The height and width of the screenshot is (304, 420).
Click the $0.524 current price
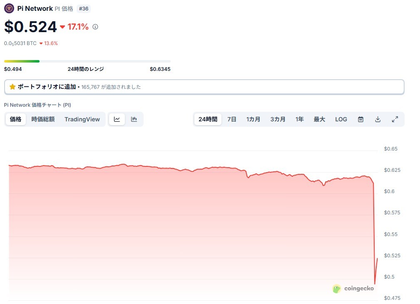click(30, 27)
